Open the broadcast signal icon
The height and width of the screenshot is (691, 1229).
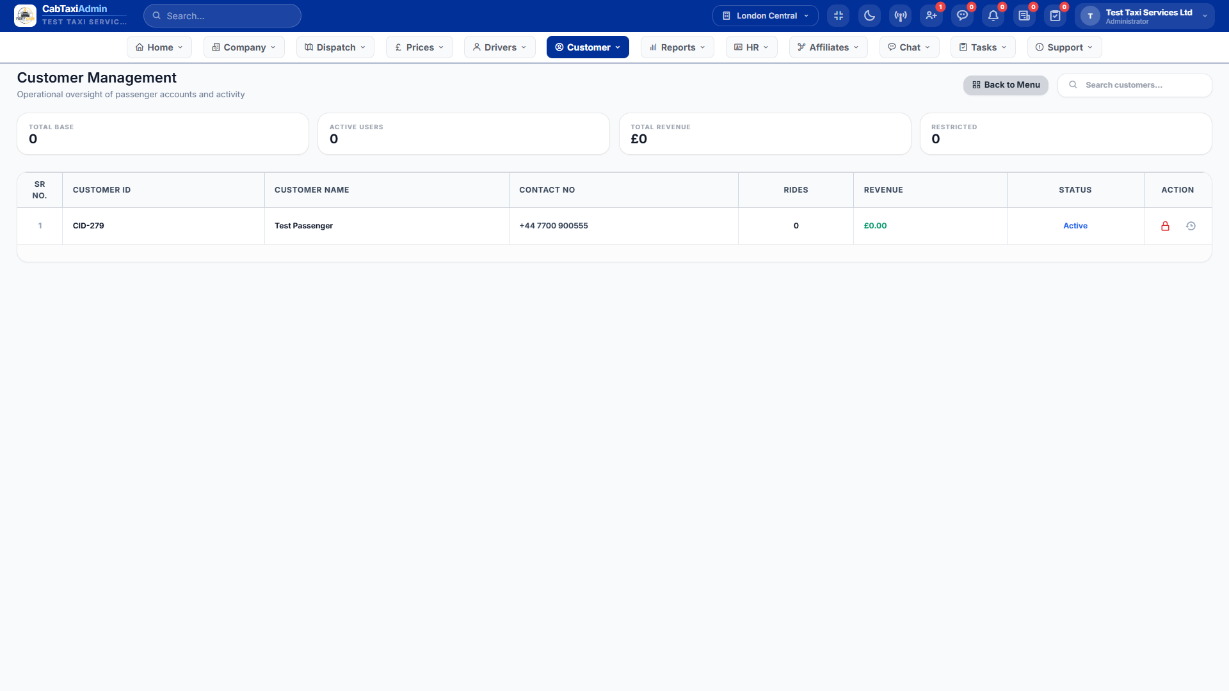[901, 15]
